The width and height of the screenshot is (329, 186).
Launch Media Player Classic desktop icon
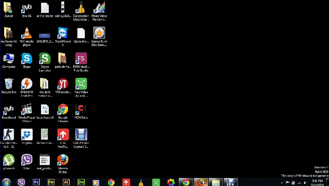click(27, 113)
